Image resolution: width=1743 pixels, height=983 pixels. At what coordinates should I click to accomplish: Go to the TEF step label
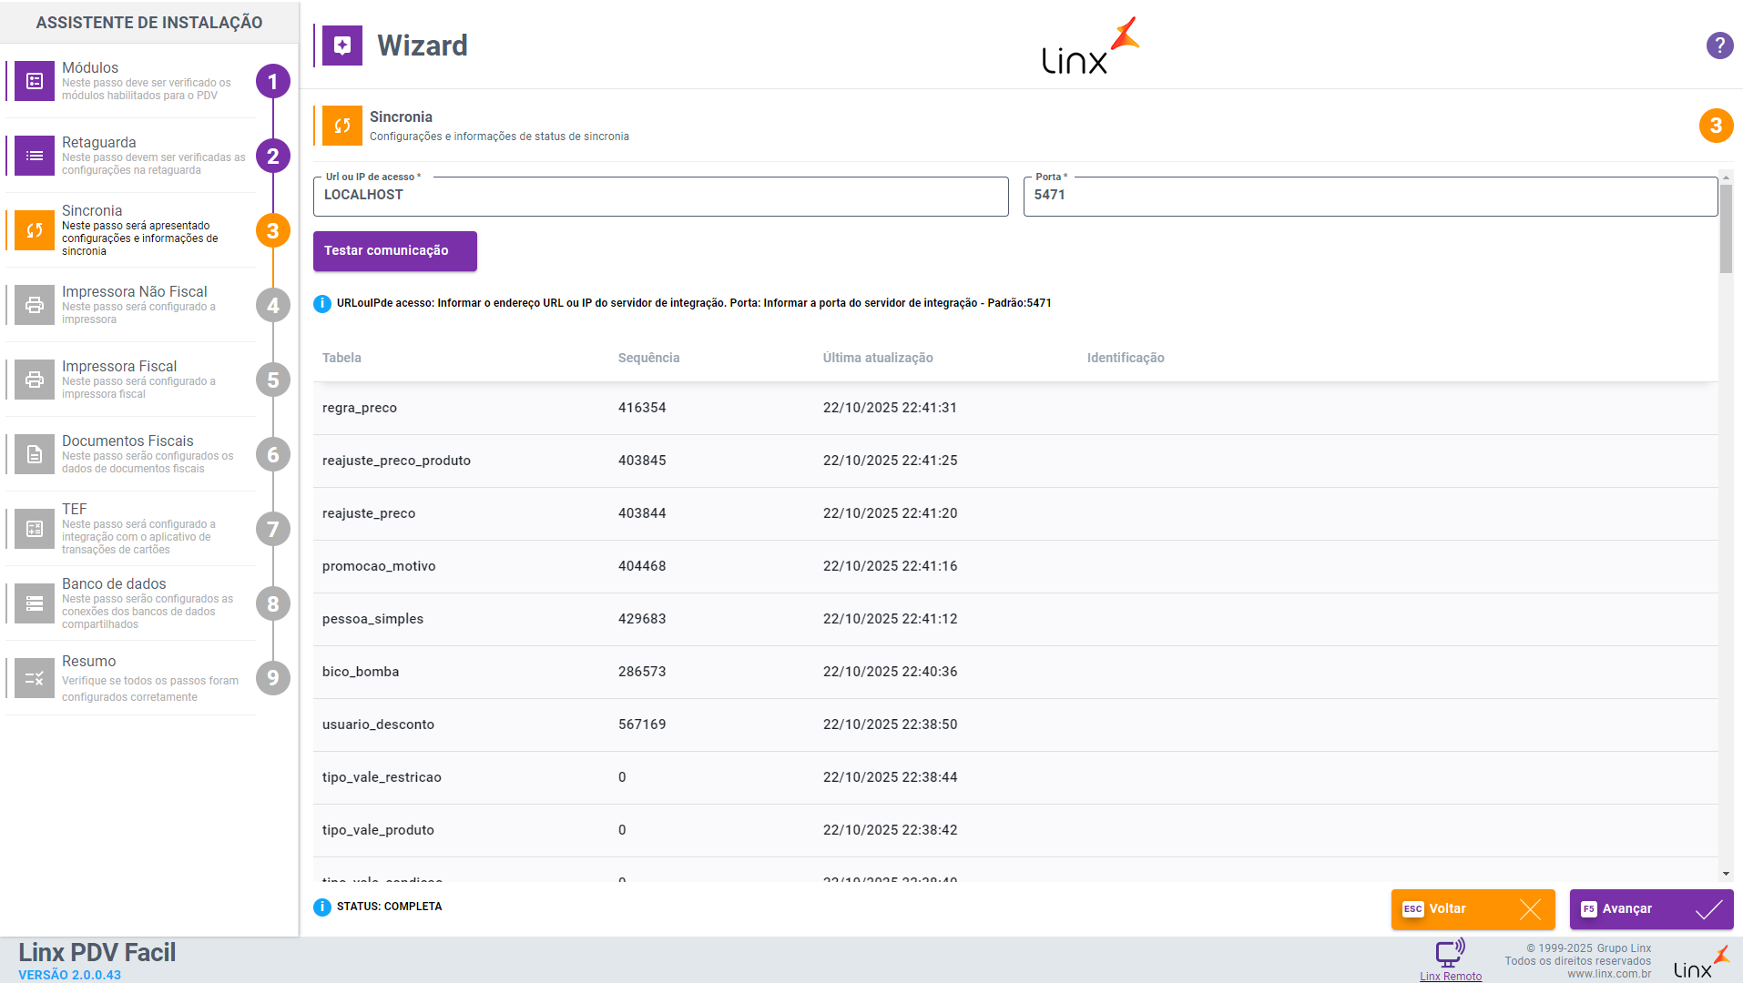click(75, 509)
